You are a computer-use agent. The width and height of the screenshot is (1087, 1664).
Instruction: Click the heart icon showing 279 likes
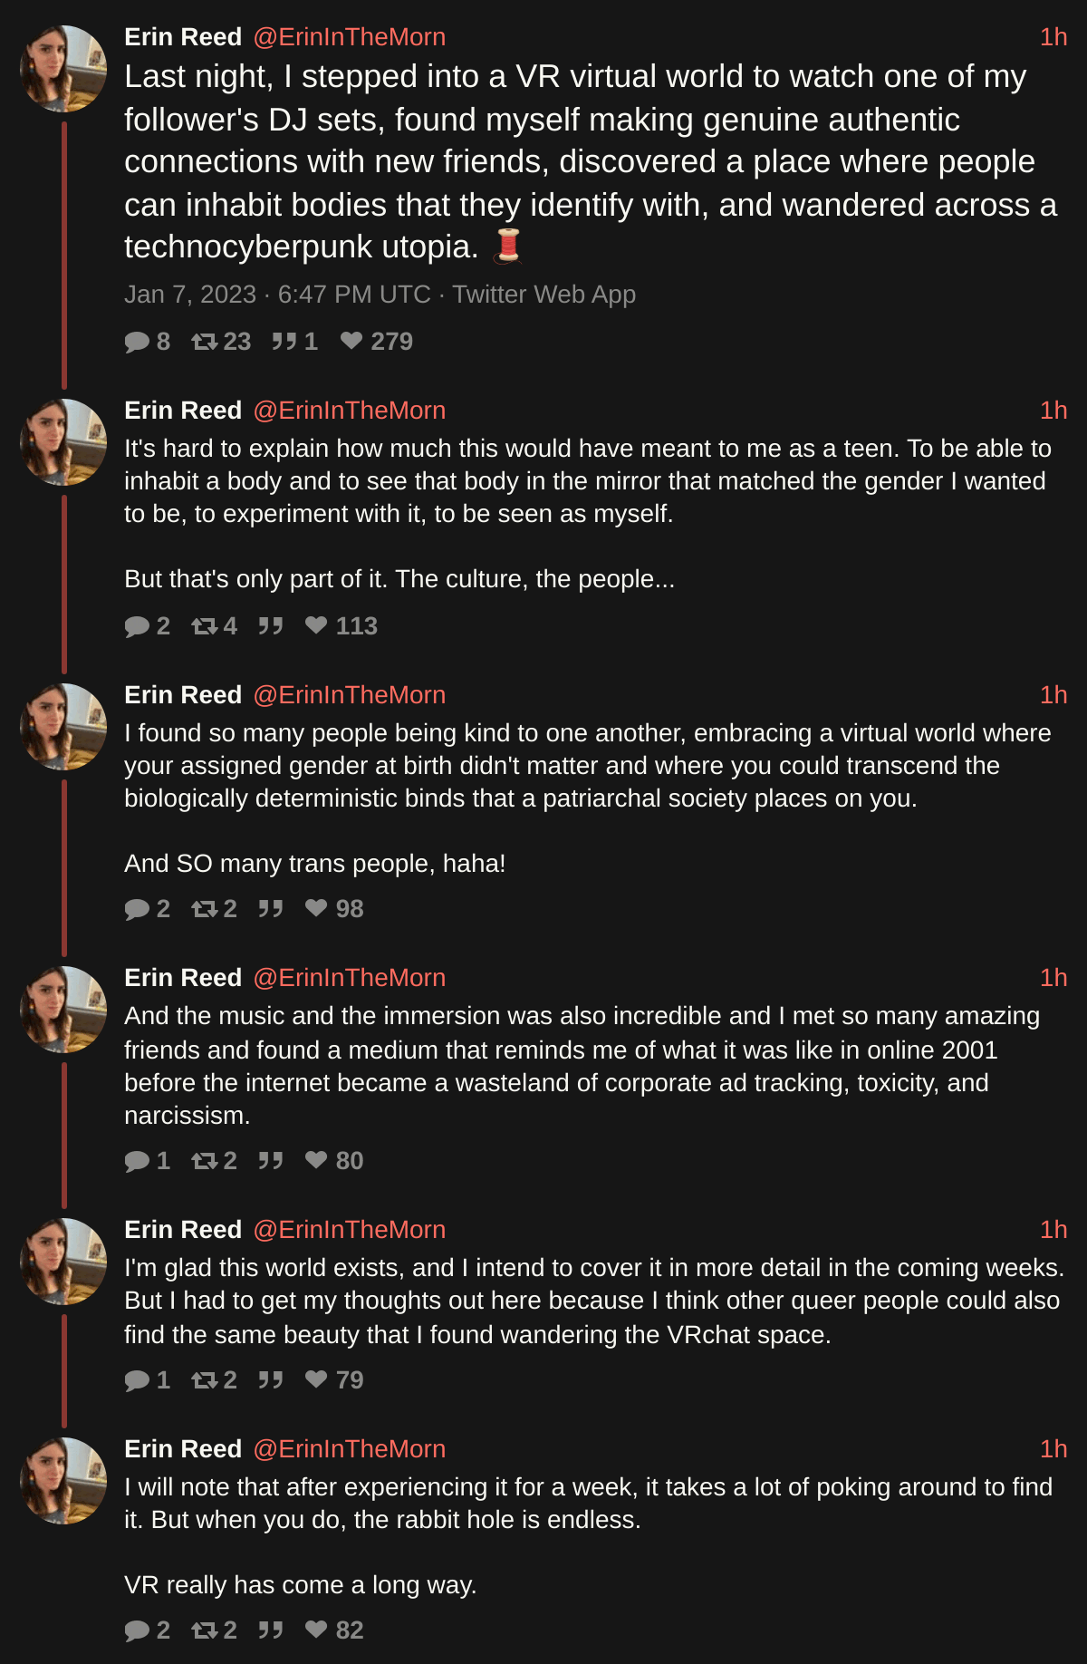click(x=351, y=341)
